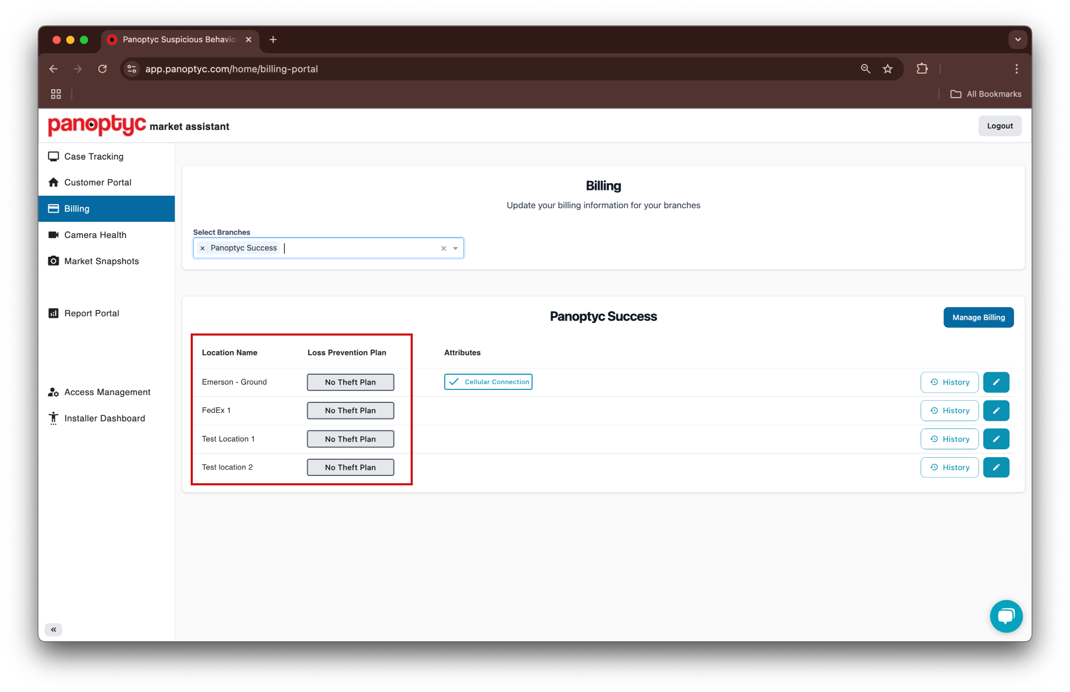
Task: View History for Test Location 1
Action: (949, 439)
